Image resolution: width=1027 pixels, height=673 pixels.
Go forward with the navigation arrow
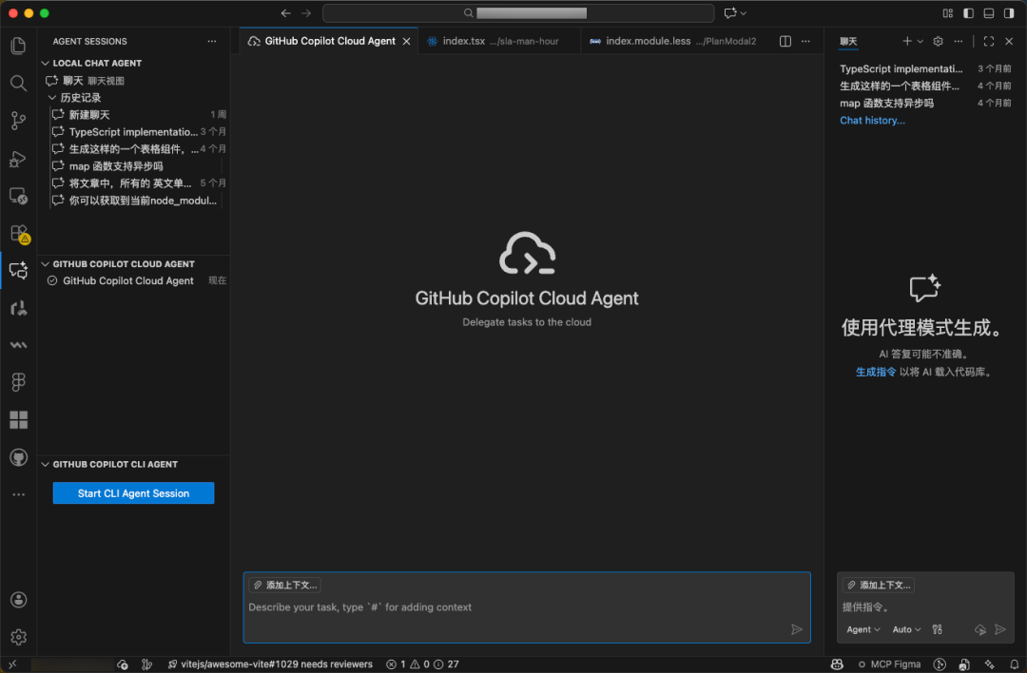306,13
